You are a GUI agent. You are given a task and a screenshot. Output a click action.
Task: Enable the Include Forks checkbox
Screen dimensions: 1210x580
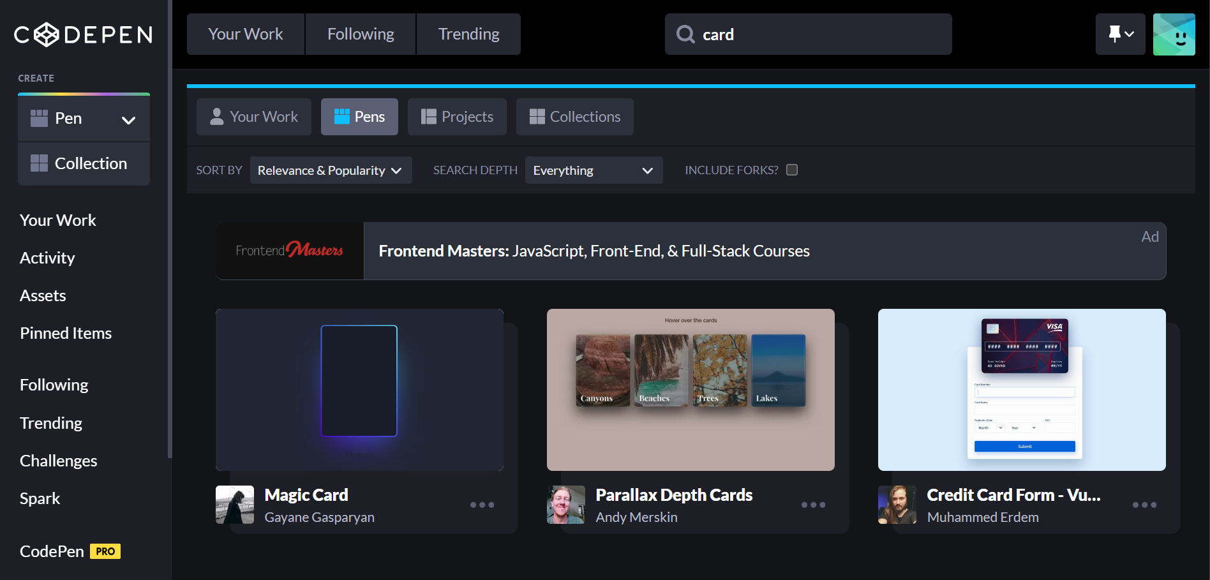coord(792,170)
